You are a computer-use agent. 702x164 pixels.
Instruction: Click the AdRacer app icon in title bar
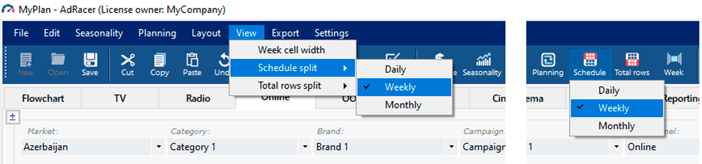point(8,9)
